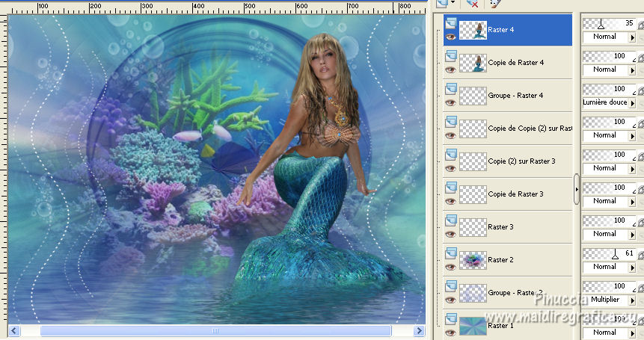Click the Raster 3 opacity slider
This screenshot has width=644, height=340.
coord(609,221)
